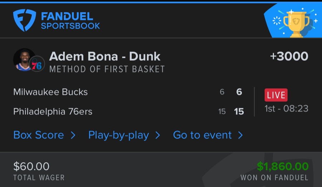Click the 1st - 08:23 game clock
Screen dimensions: 322x187
point(286,108)
